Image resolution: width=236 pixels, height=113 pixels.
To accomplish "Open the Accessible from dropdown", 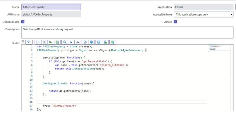I will pyautogui.click(x=204, y=14).
